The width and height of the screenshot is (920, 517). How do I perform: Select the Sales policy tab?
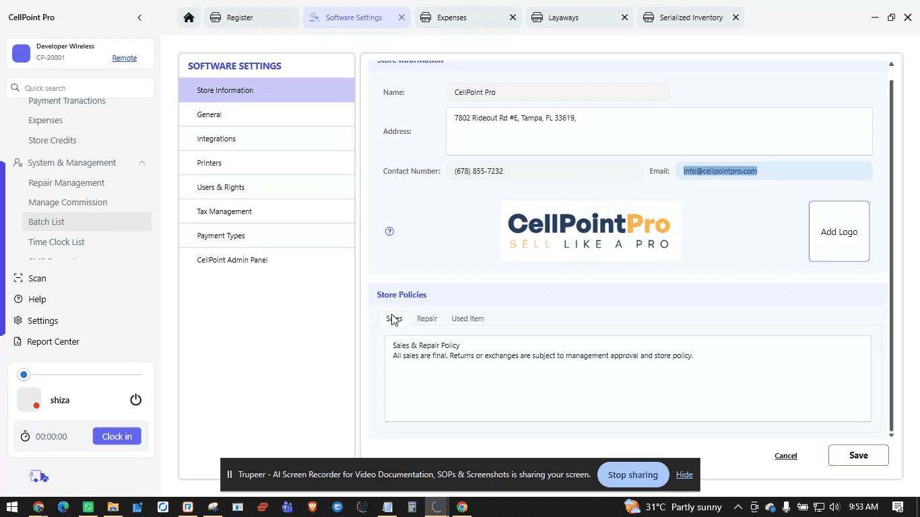[394, 318]
